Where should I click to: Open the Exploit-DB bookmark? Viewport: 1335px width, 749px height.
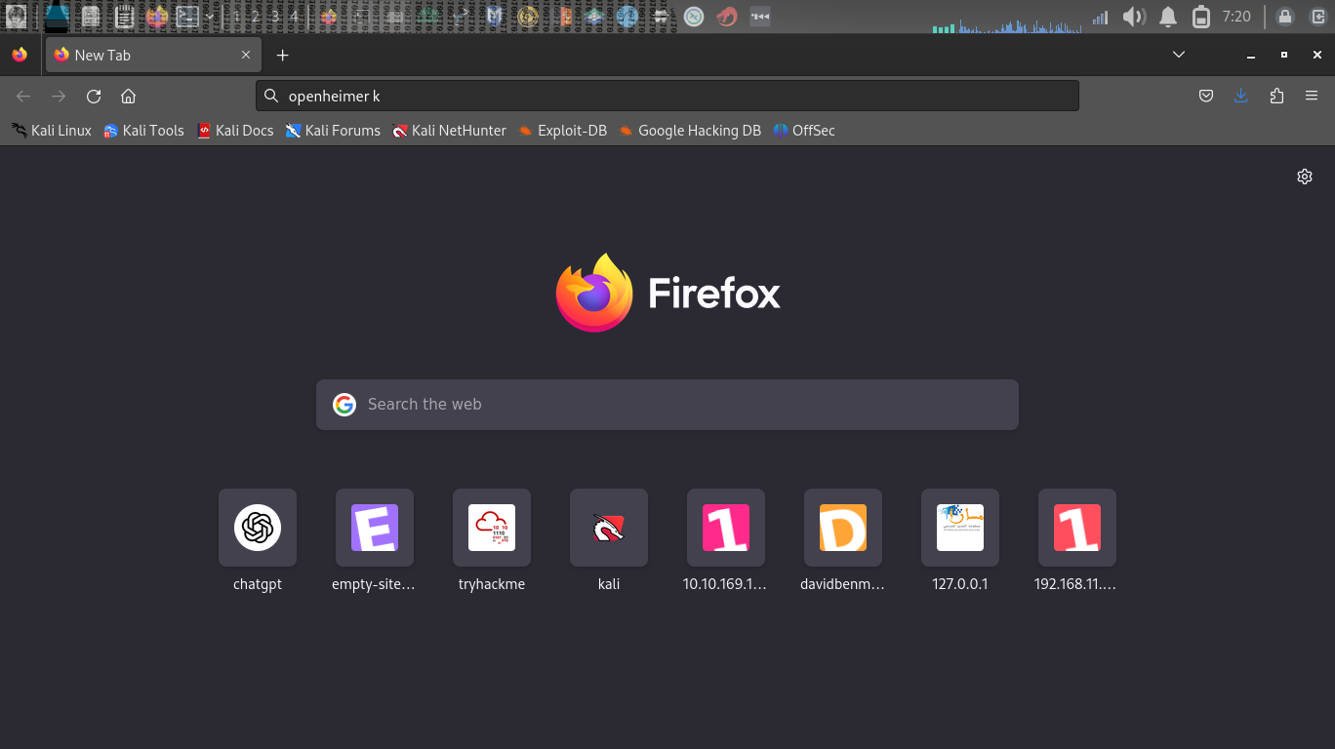tap(562, 131)
